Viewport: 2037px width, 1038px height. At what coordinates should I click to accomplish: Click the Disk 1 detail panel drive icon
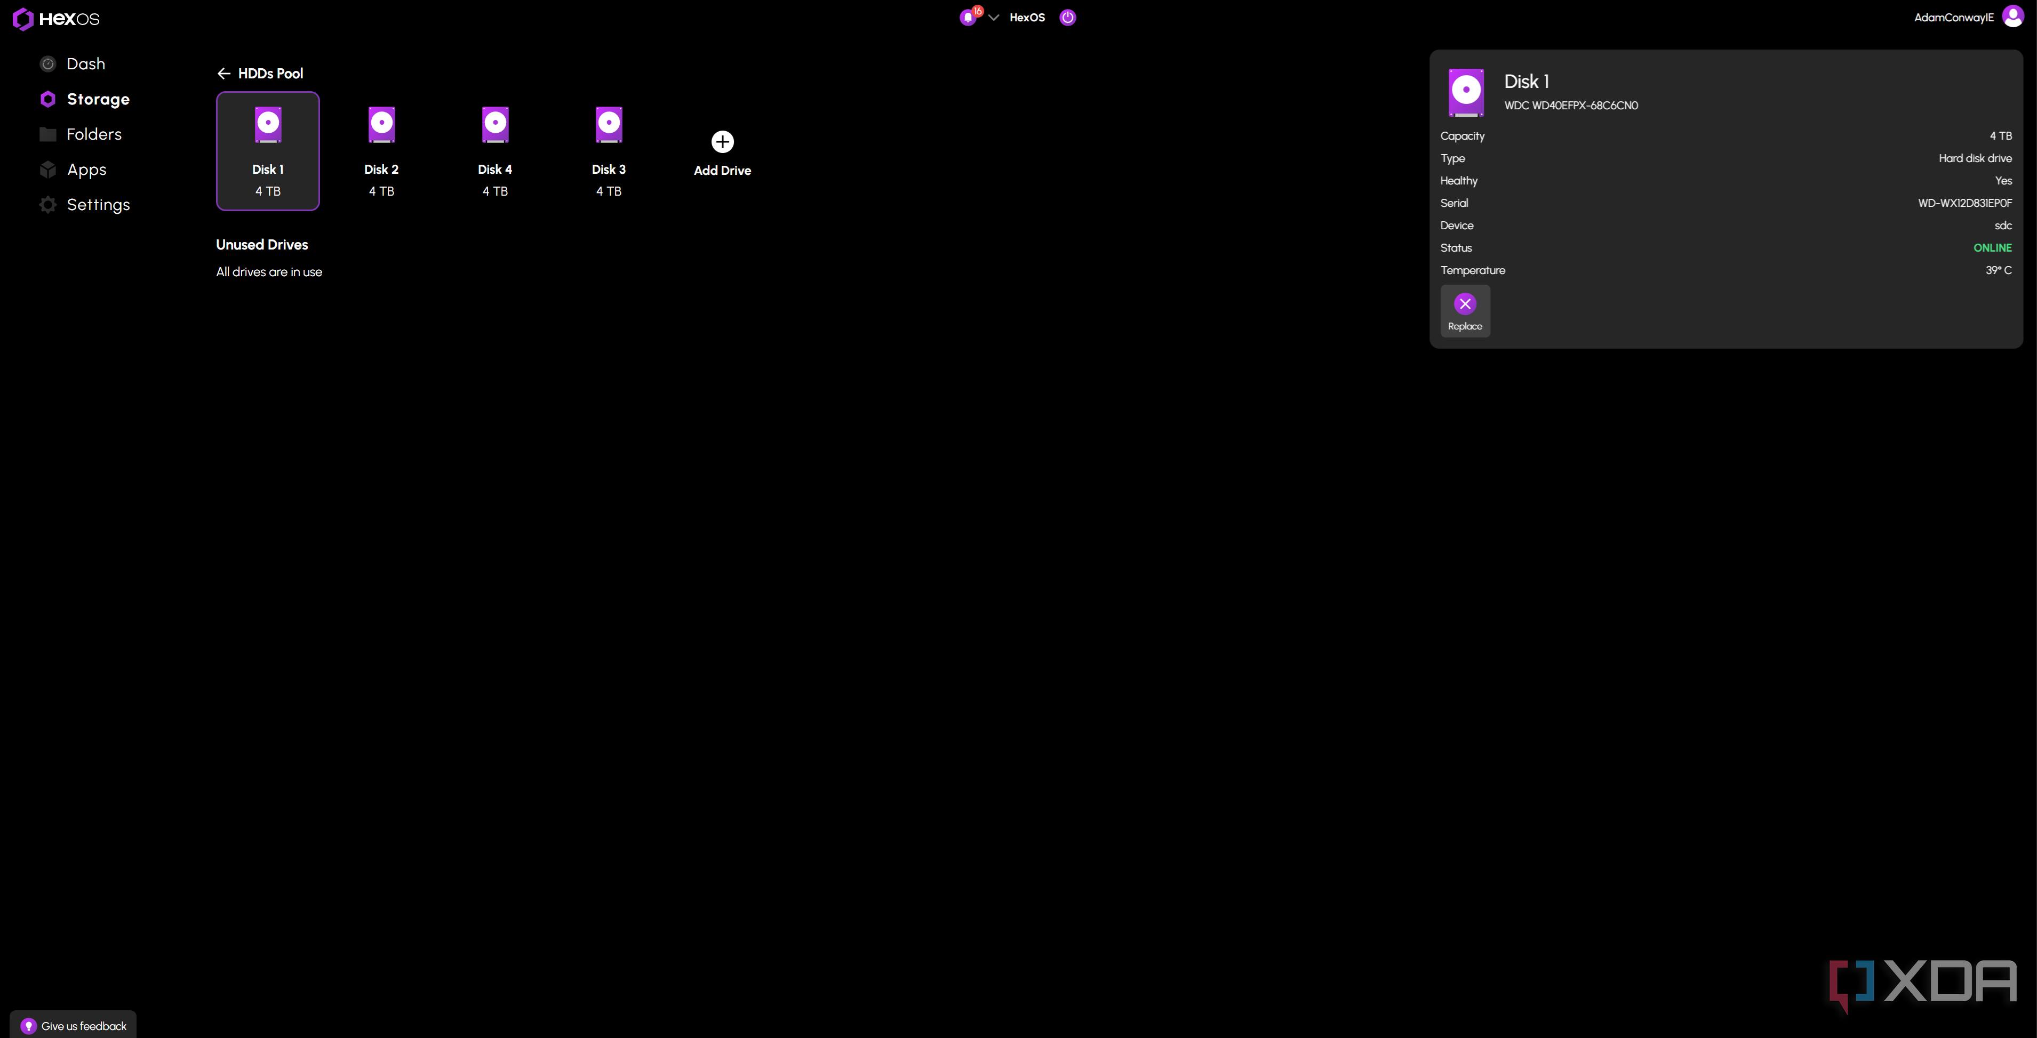(1466, 92)
